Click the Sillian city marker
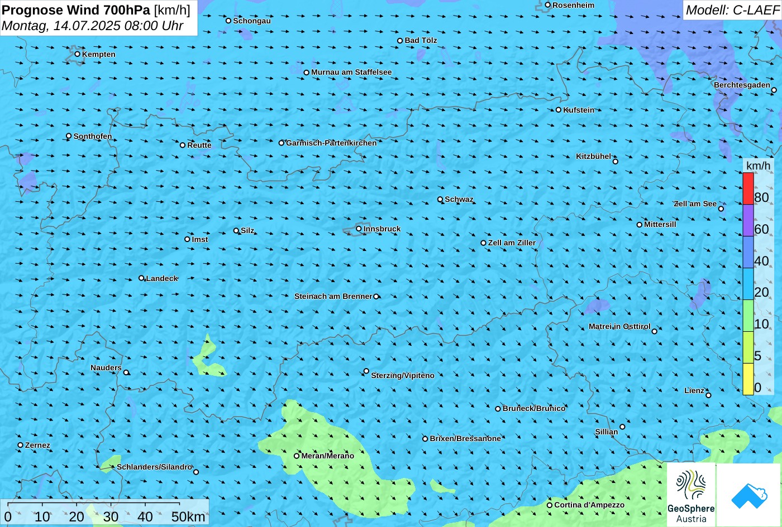This screenshot has height=527, width=782. (x=622, y=427)
